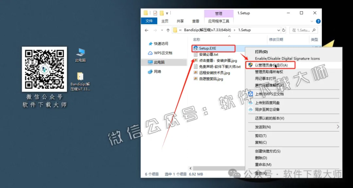Select 此电脑 in navigation pane
This screenshot has width=353, height=188.
[164, 62]
